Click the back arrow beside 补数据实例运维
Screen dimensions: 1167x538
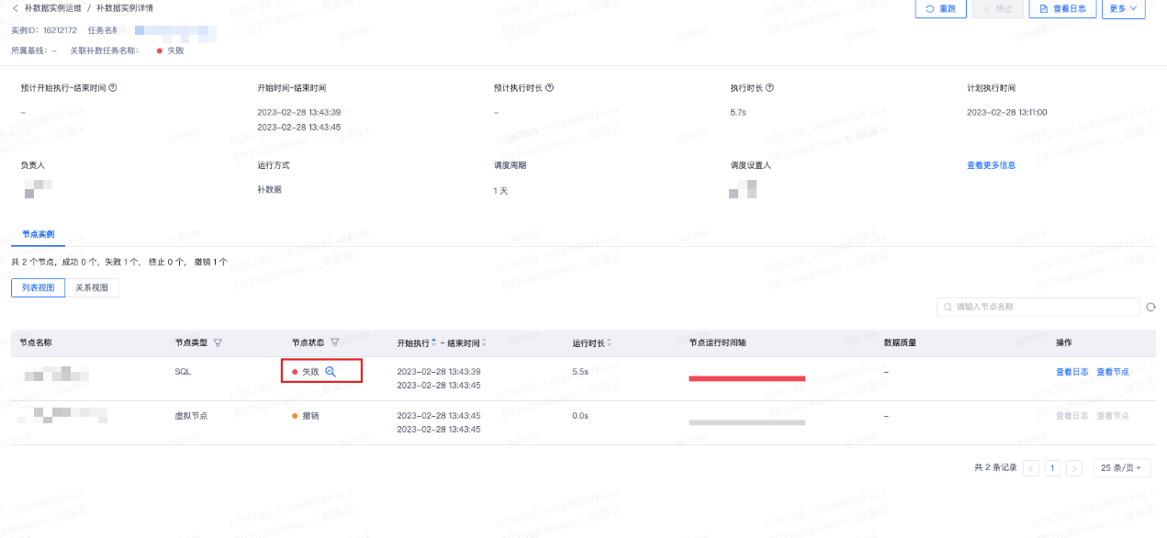point(15,8)
